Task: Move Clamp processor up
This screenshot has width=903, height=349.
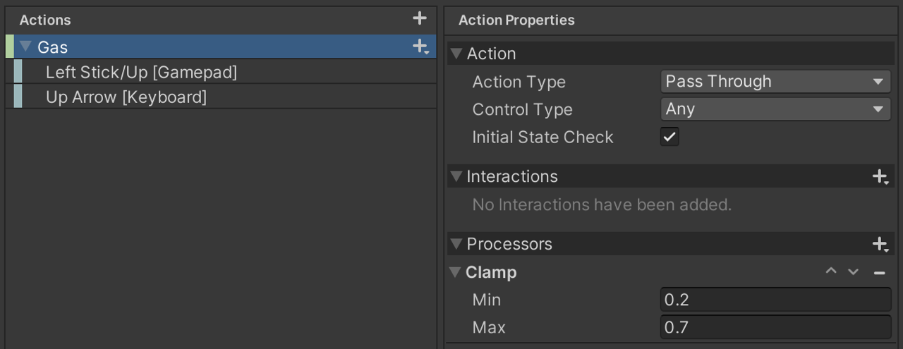Action: pyautogui.click(x=831, y=272)
